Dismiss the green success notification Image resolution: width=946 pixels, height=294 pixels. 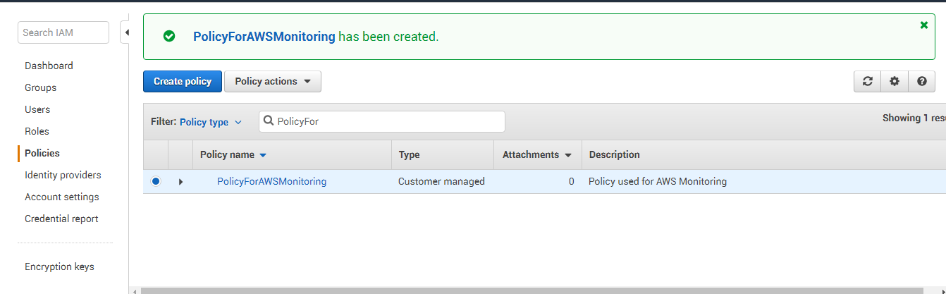point(924,25)
